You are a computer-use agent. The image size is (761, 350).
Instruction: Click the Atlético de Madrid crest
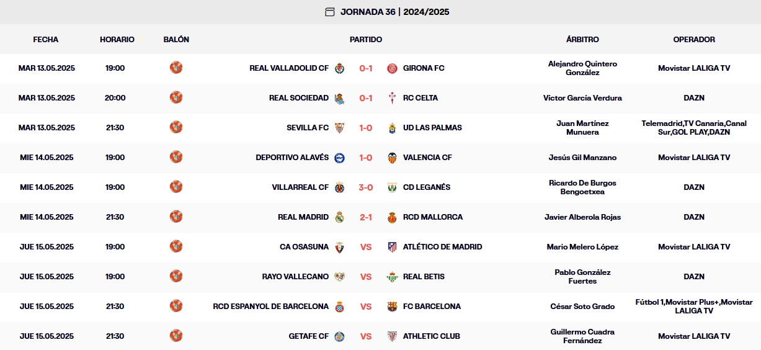392,247
